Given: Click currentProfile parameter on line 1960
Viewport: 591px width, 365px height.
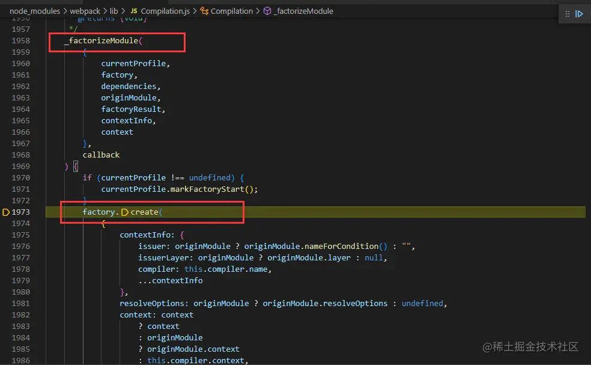Looking at the screenshot, I should click(133, 63).
